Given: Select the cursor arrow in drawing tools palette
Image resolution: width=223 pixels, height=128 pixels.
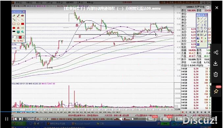Looking at the screenshot, I should tap(198, 18).
